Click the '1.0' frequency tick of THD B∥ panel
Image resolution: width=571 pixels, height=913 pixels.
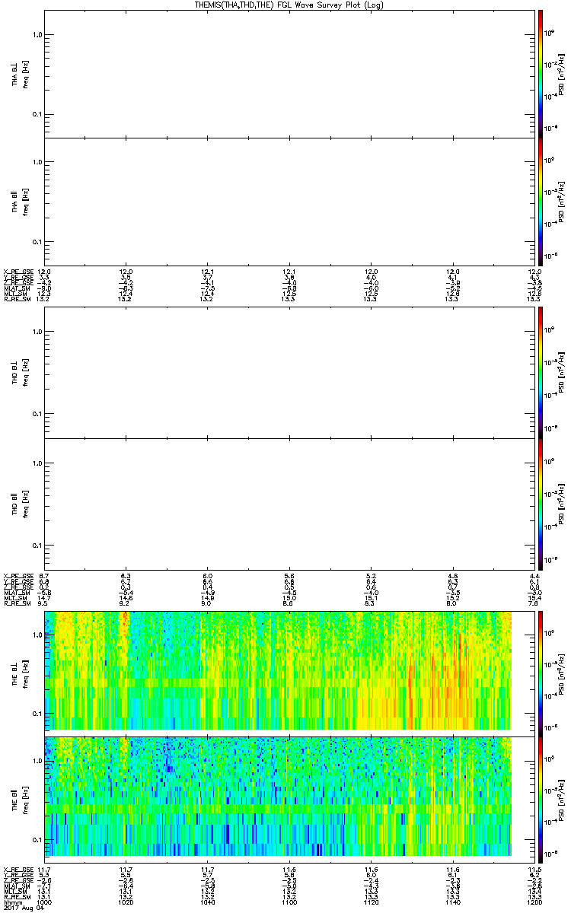pos(37,463)
